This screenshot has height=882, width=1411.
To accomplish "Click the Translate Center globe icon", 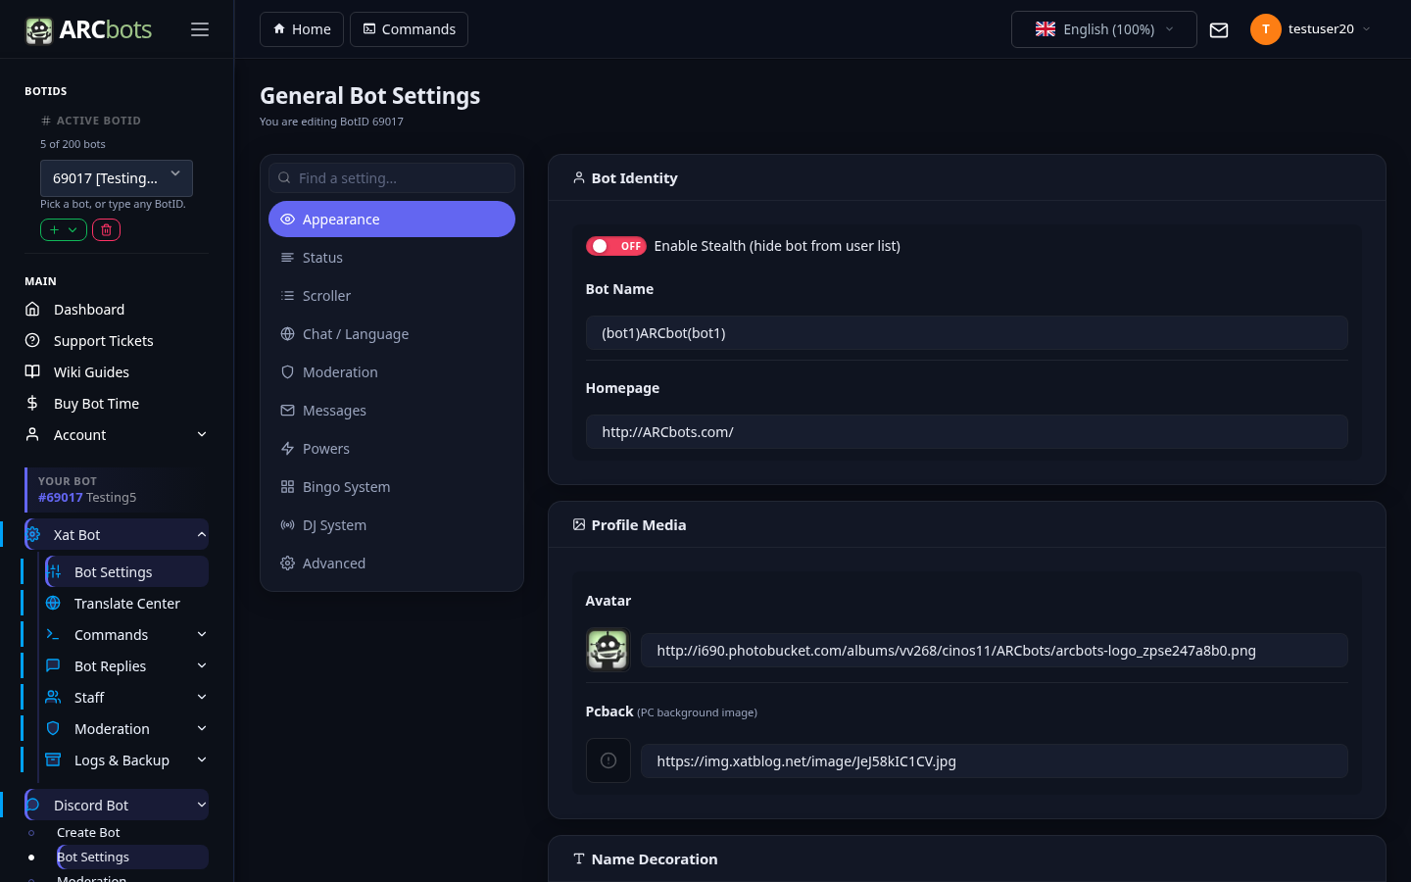I will [53, 603].
